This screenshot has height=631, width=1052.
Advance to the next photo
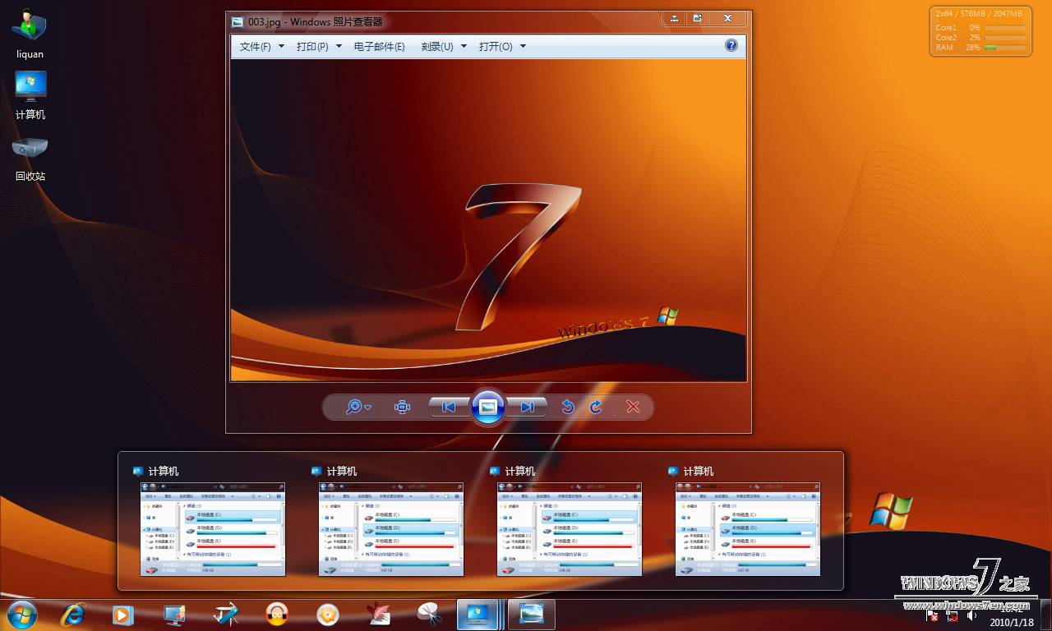tap(527, 407)
